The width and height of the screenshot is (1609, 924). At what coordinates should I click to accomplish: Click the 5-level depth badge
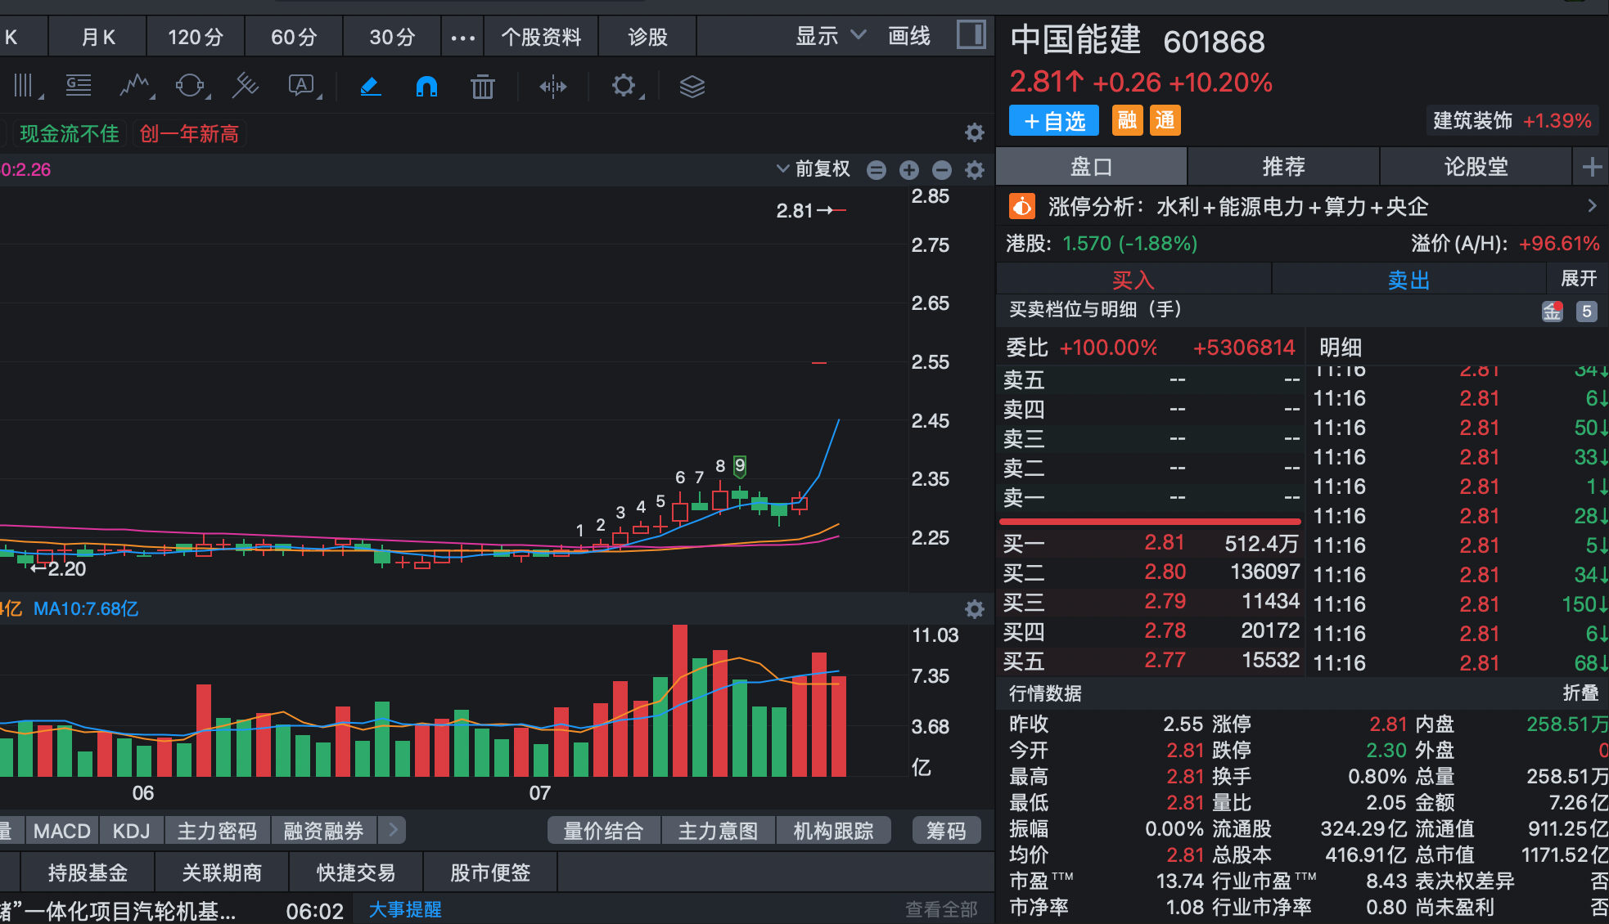[x=1586, y=312]
